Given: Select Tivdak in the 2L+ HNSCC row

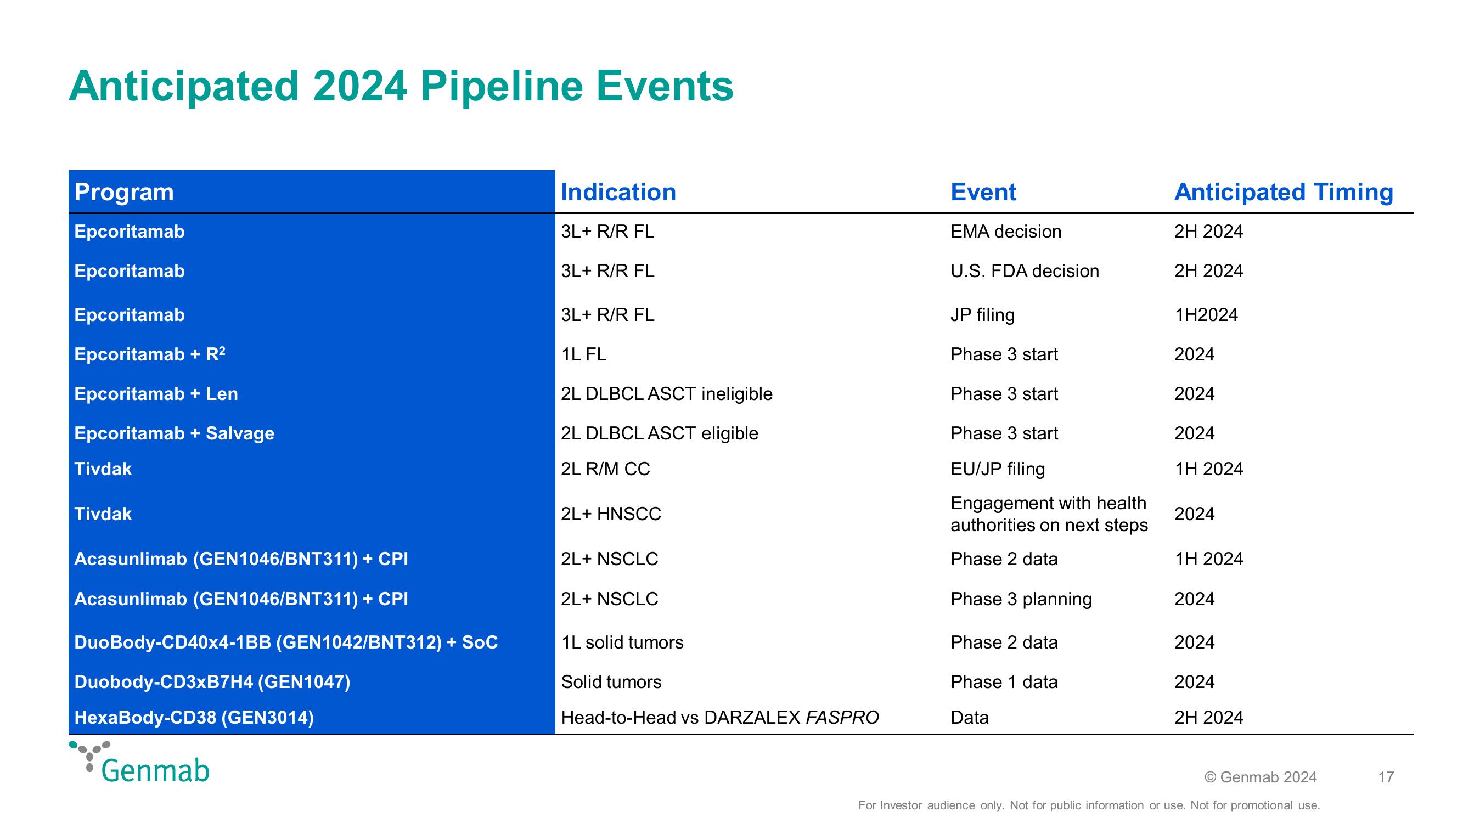Looking at the screenshot, I should 103,514.
